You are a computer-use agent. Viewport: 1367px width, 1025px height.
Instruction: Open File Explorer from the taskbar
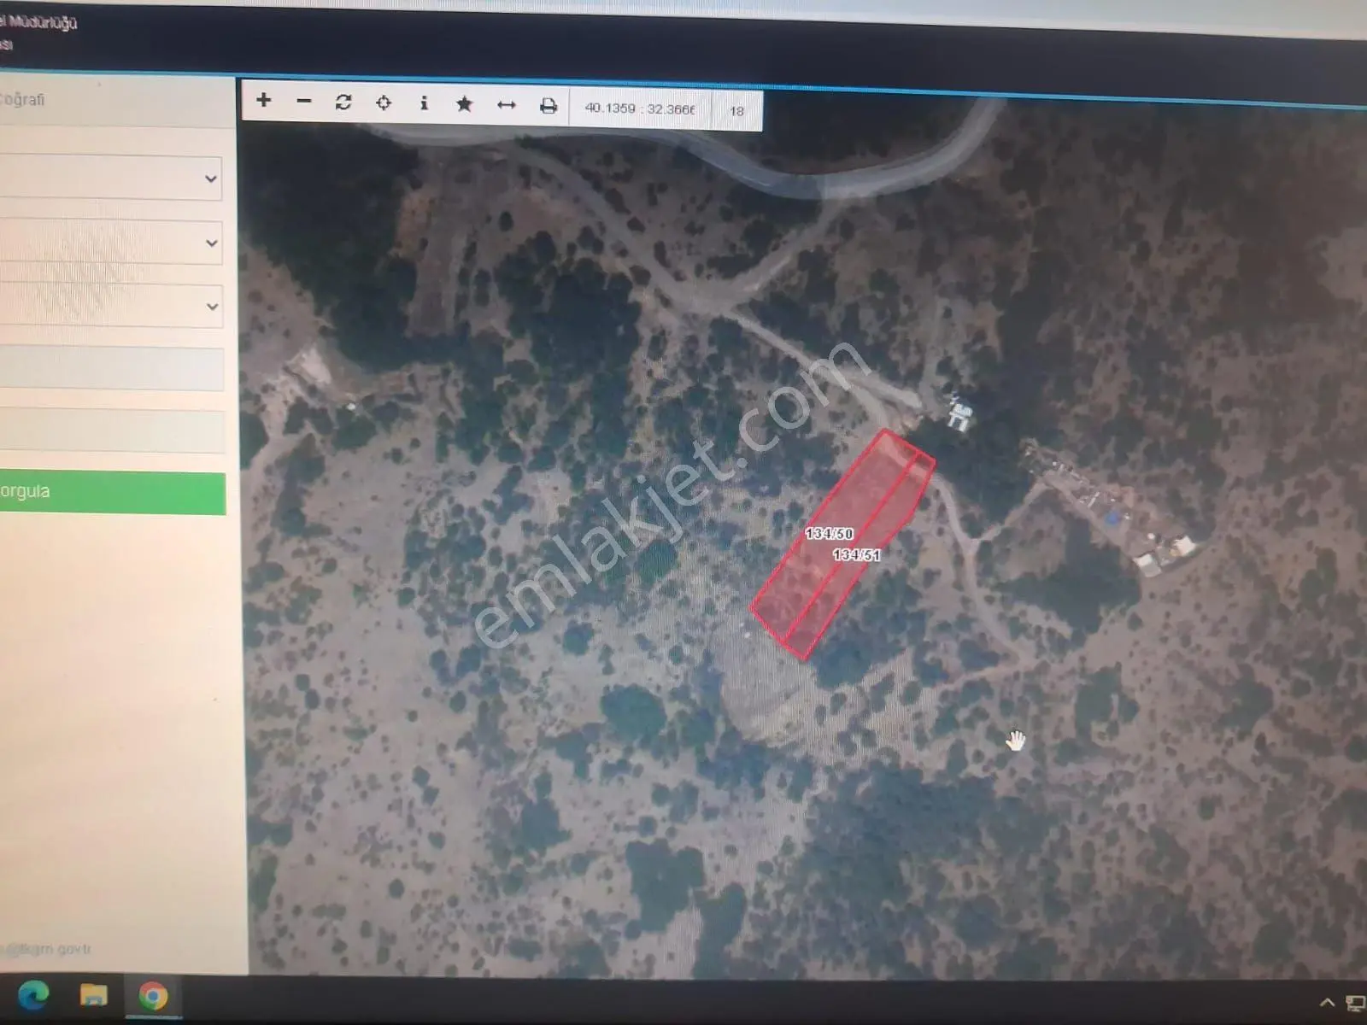[93, 995]
